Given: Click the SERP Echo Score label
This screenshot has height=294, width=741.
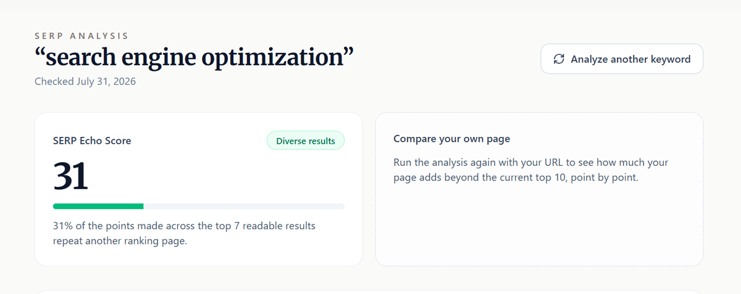Looking at the screenshot, I should (x=92, y=141).
